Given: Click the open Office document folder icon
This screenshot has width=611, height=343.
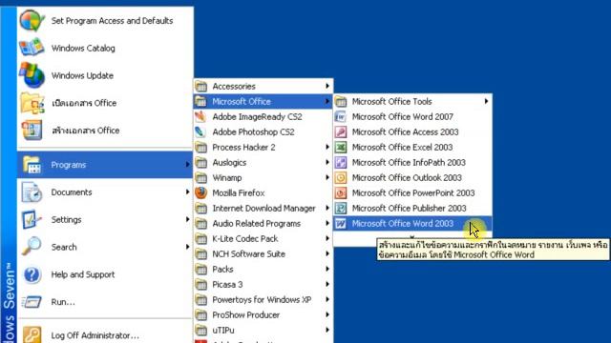Looking at the screenshot, I should 32,103.
